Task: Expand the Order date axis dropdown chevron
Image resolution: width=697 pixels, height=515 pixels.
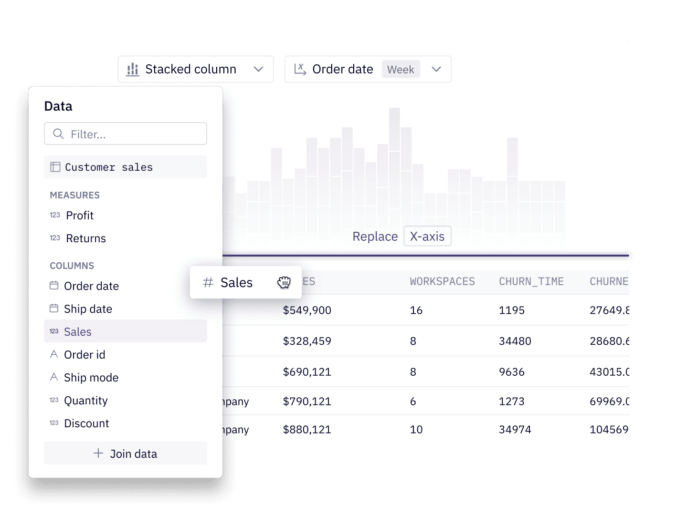Action: [x=436, y=70]
